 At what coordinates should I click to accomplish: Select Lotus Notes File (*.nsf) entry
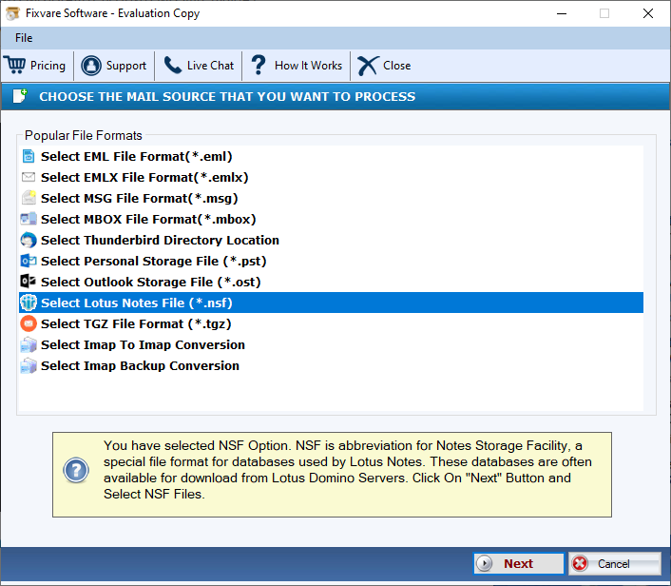[136, 303]
